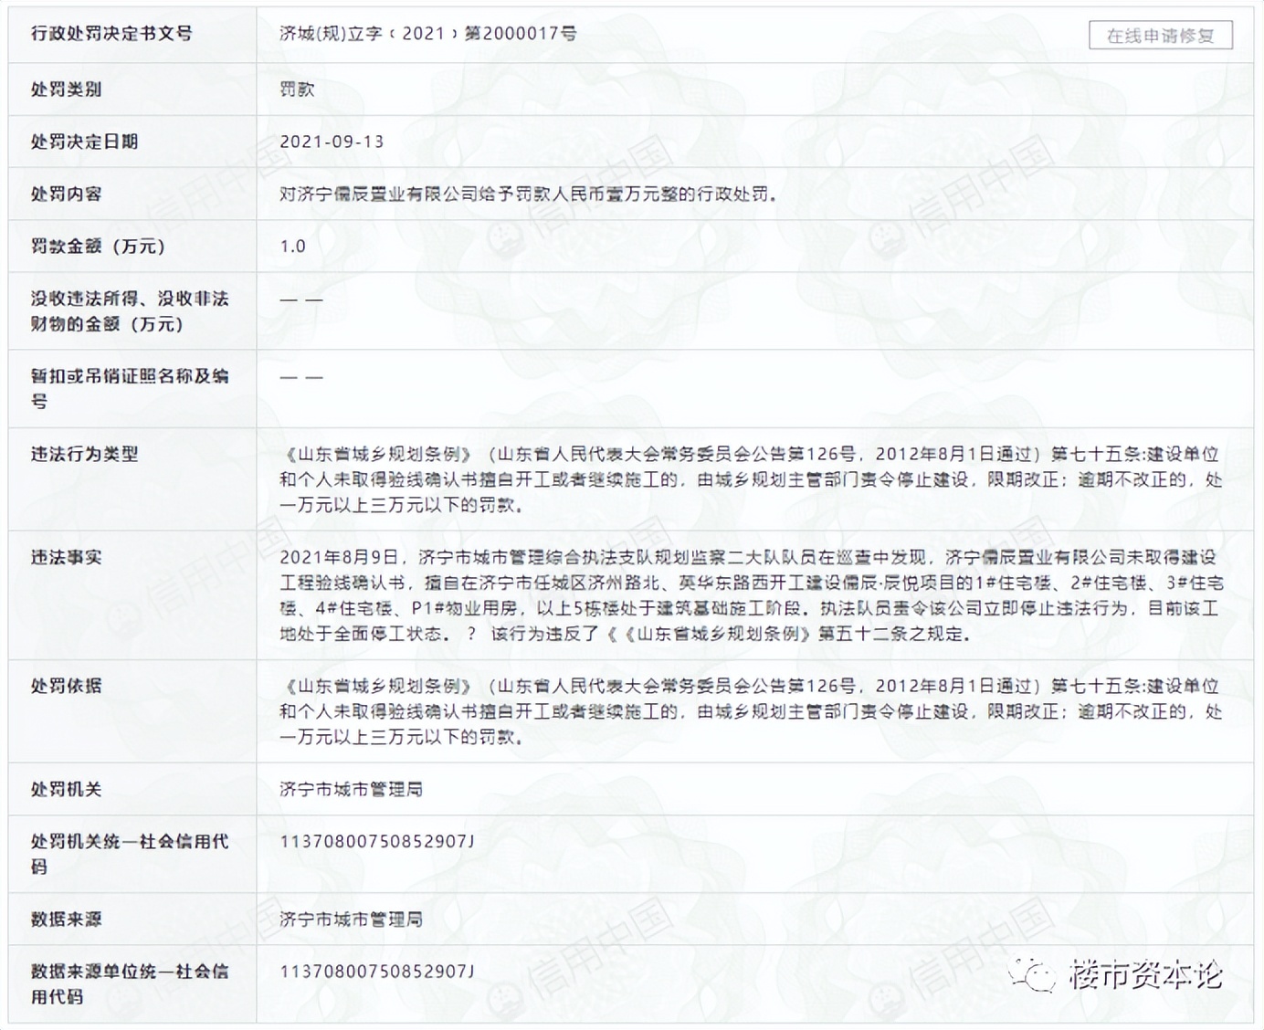Click the 处罚机关统一社会信用代码 label
Viewport: 1264px width, 1030px height.
click(x=130, y=854)
